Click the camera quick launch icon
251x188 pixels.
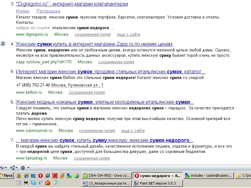tap(40, 183)
